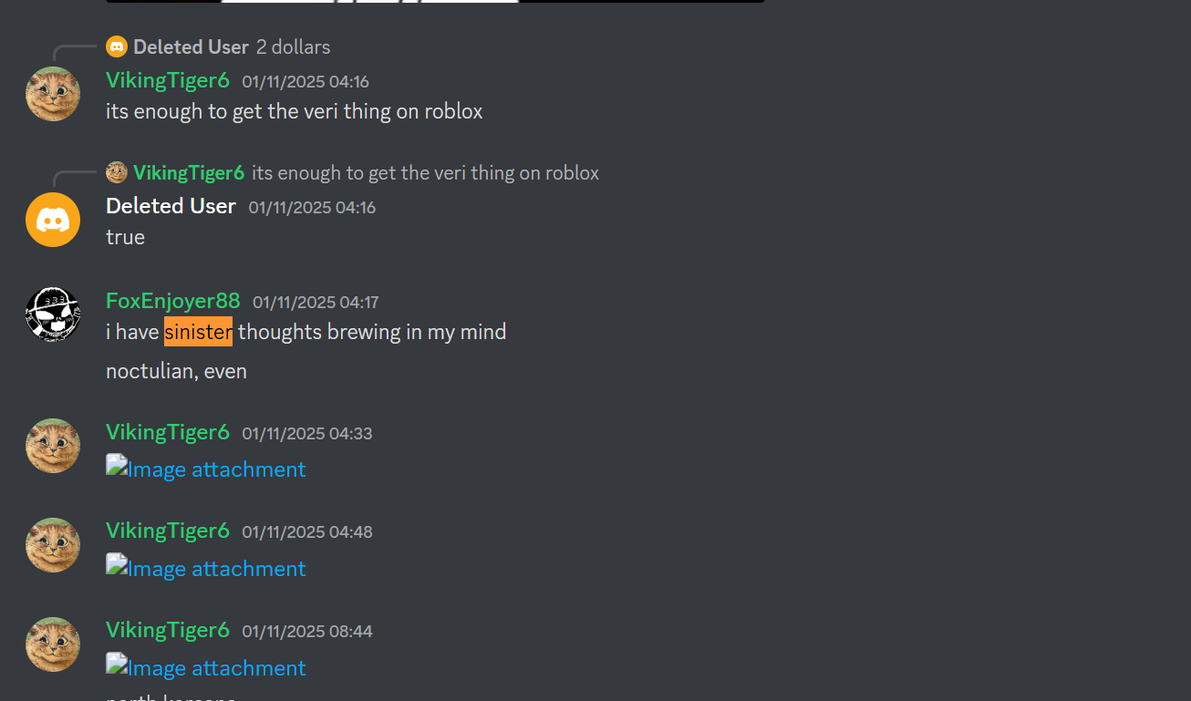The width and height of the screenshot is (1191, 701).
Task: Jump to the replied "2 dollars" message preview
Action: pos(294,46)
